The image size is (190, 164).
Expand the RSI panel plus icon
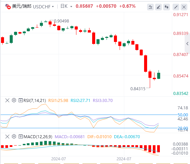tap(20, 100)
